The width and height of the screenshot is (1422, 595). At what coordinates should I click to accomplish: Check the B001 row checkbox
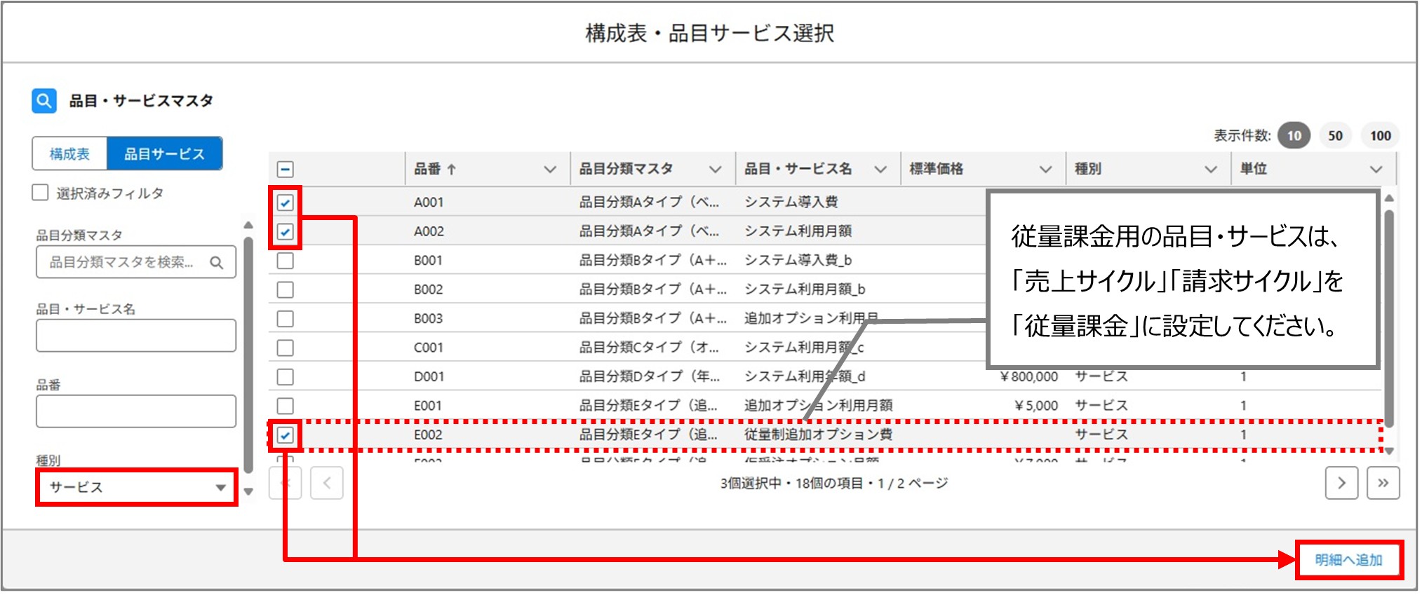coord(285,261)
